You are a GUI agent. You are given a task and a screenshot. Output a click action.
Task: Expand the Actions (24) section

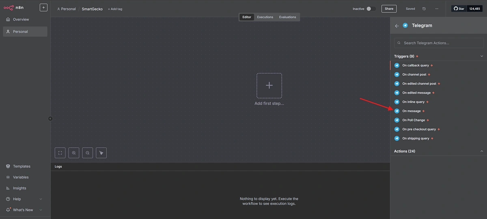(482, 151)
